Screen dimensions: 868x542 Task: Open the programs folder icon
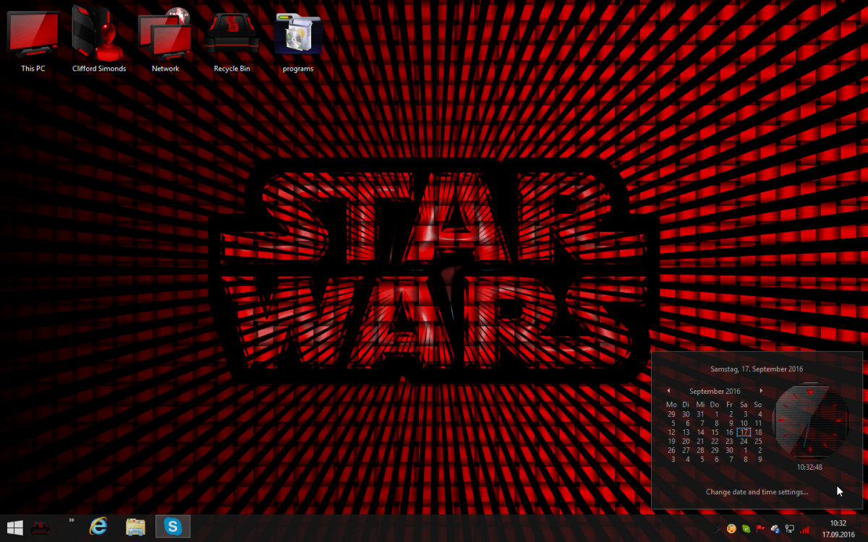298,36
